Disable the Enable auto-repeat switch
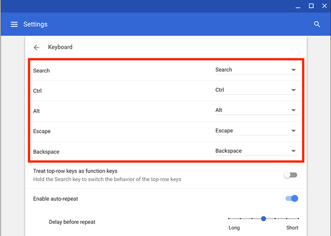 point(292,198)
